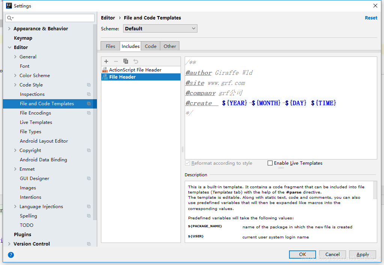The height and width of the screenshot is (265, 384).
Task: Enable Live Templates checkbox
Action: (x=270, y=163)
